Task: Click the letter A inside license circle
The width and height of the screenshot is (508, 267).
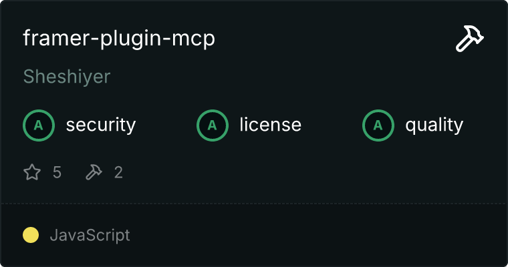Action: 212,125
